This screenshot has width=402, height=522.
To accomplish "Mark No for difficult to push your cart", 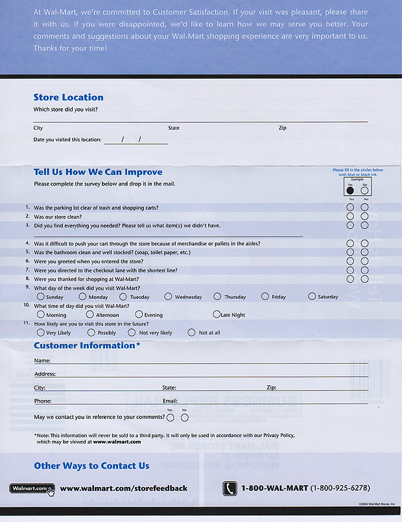I will (x=365, y=243).
